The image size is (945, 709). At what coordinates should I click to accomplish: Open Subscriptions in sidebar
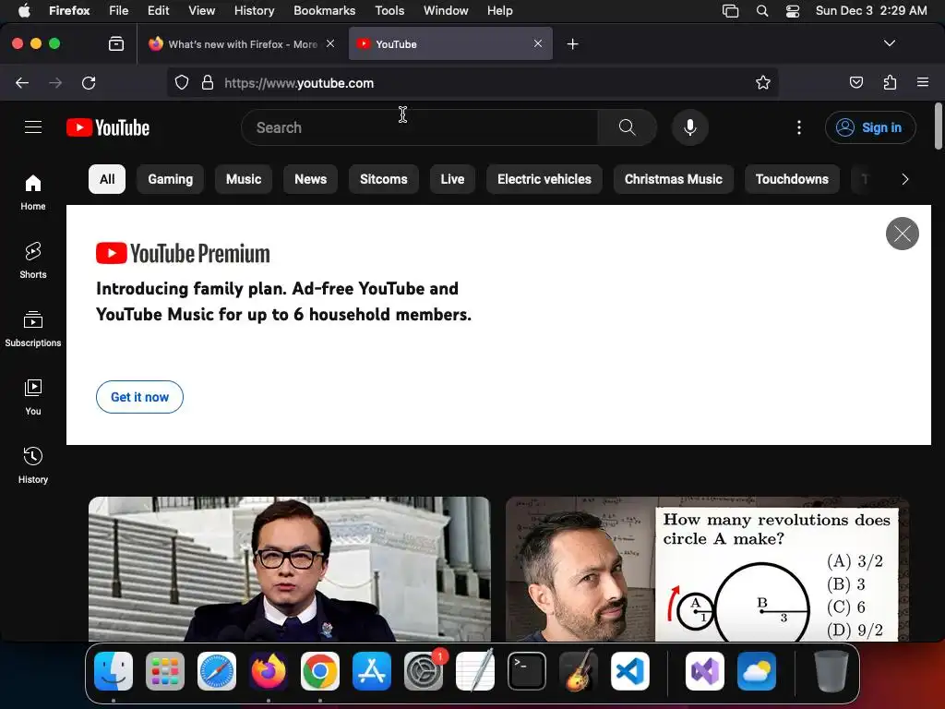click(33, 329)
